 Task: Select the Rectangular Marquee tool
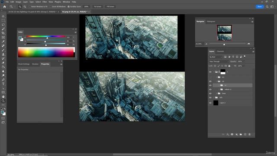click(3, 20)
